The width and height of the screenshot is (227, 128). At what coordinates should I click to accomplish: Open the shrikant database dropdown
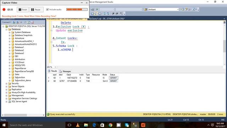[x=178, y=10]
